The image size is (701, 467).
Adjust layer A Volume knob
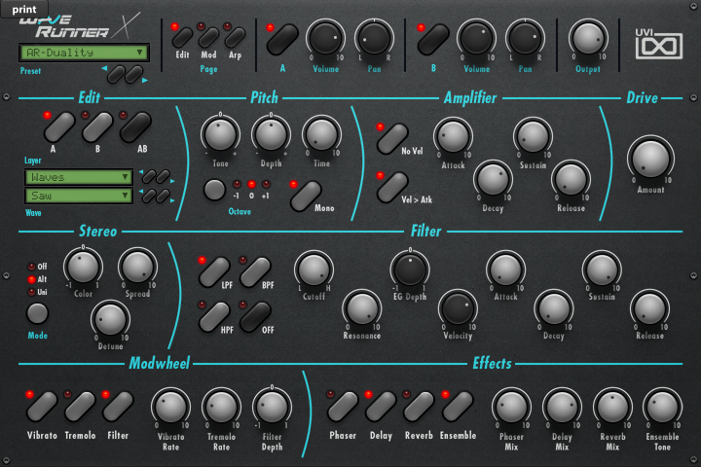pyautogui.click(x=325, y=39)
